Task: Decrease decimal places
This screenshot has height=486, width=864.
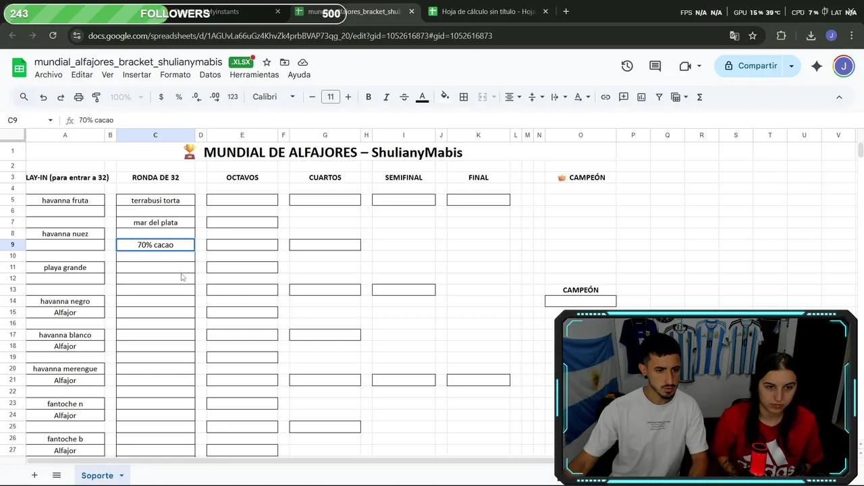Action: pos(196,97)
